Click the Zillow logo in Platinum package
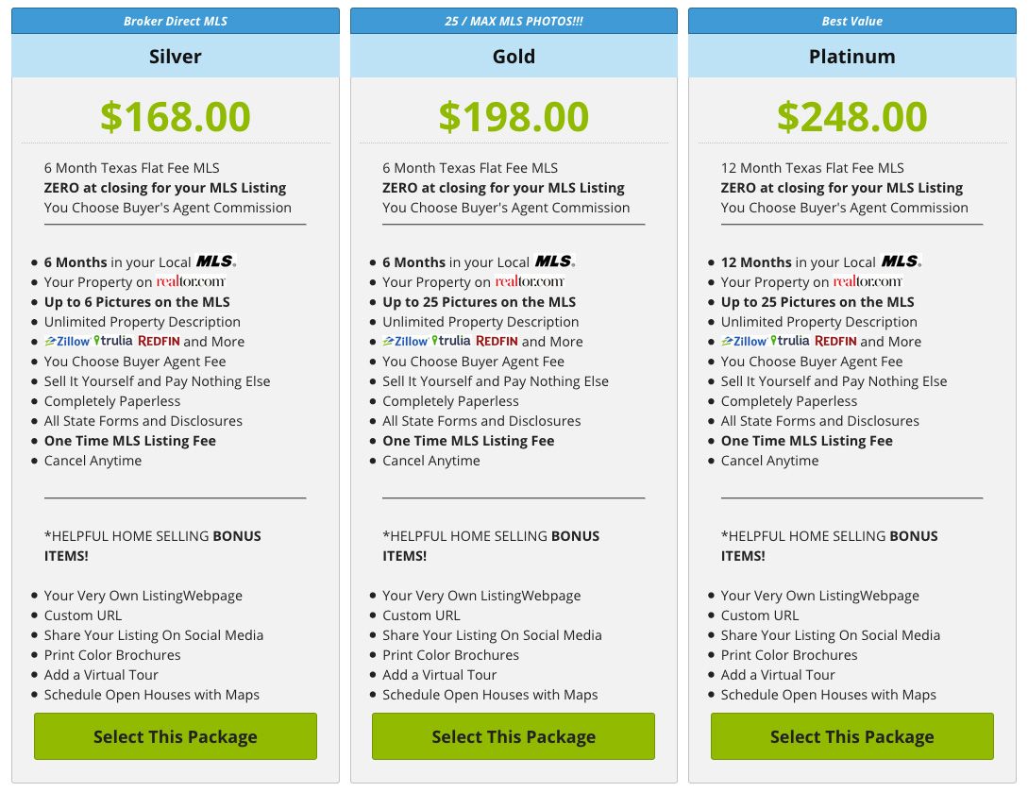Viewport: 1028px width, 792px height. (744, 341)
